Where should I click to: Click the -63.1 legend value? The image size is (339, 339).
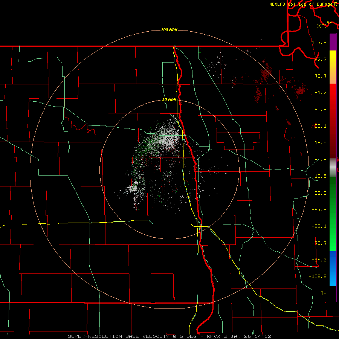pos(319,226)
